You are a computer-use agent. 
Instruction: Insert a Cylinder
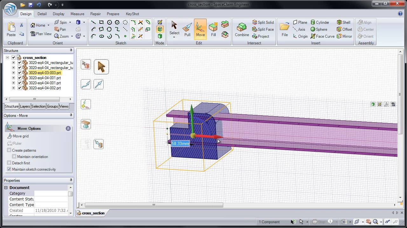(320, 22)
